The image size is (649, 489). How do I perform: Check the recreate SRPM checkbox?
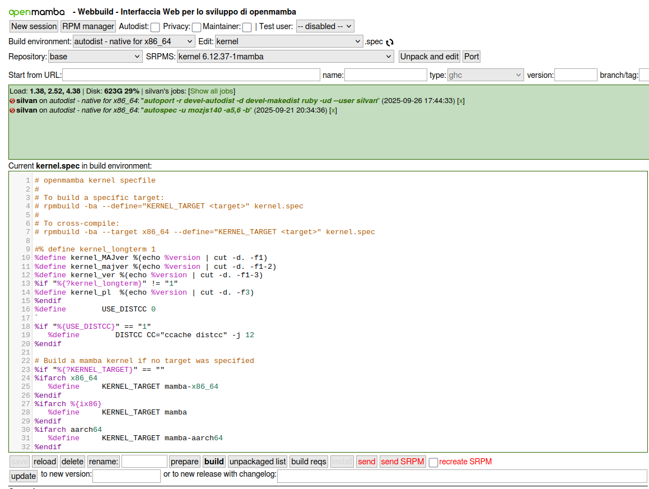point(433,463)
